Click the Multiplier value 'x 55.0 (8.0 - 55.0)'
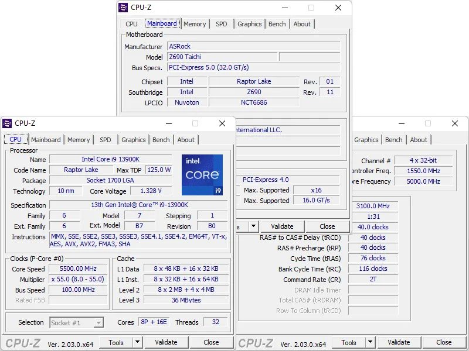469x351 pixels. pyautogui.click(x=78, y=279)
